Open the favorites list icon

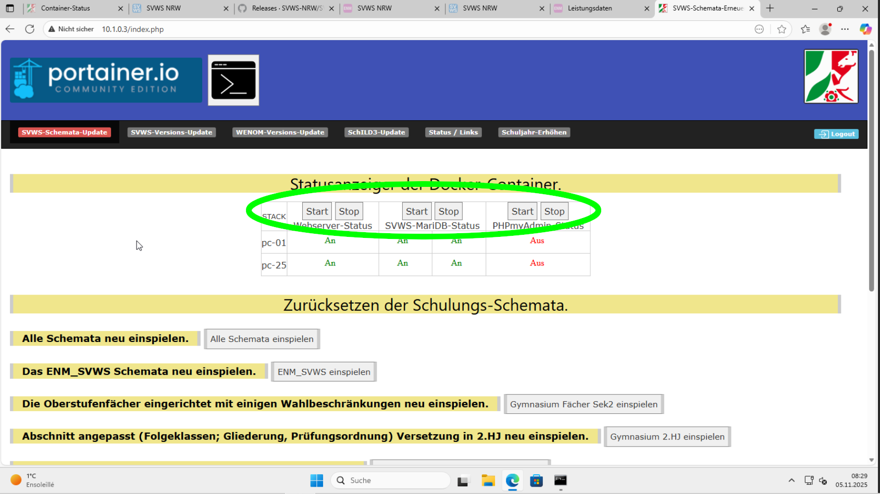[805, 29]
